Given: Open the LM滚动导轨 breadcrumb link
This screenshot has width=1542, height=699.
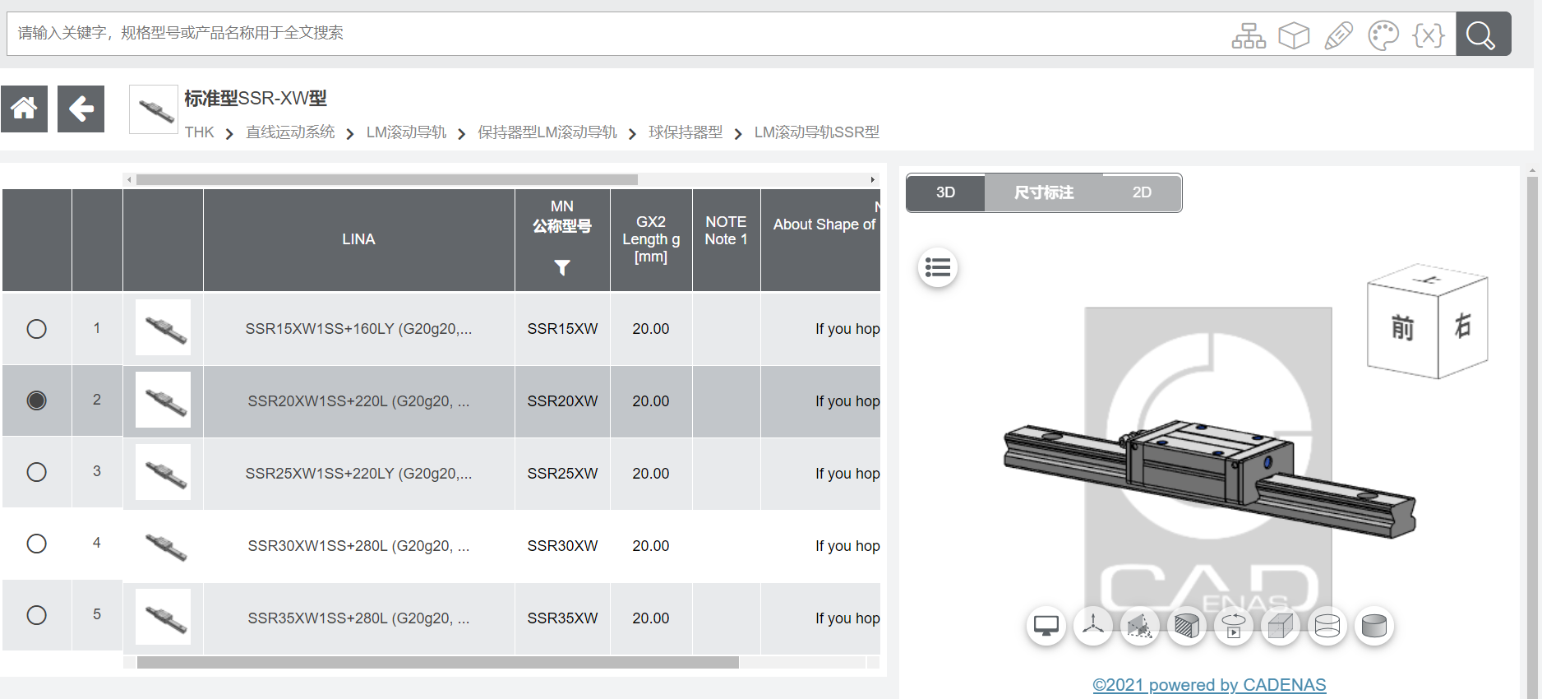Looking at the screenshot, I should click(x=406, y=132).
